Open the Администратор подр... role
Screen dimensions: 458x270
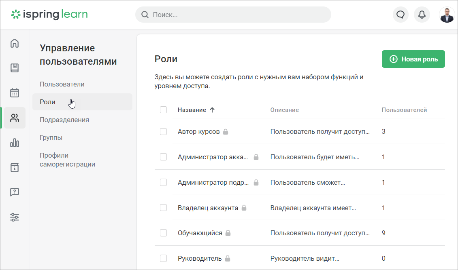click(x=213, y=182)
